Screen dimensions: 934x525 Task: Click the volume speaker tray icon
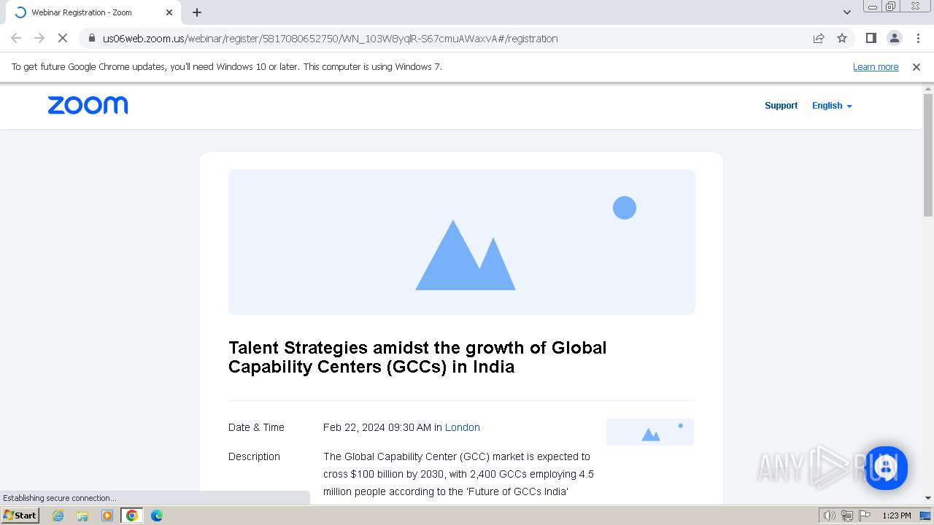(830, 516)
